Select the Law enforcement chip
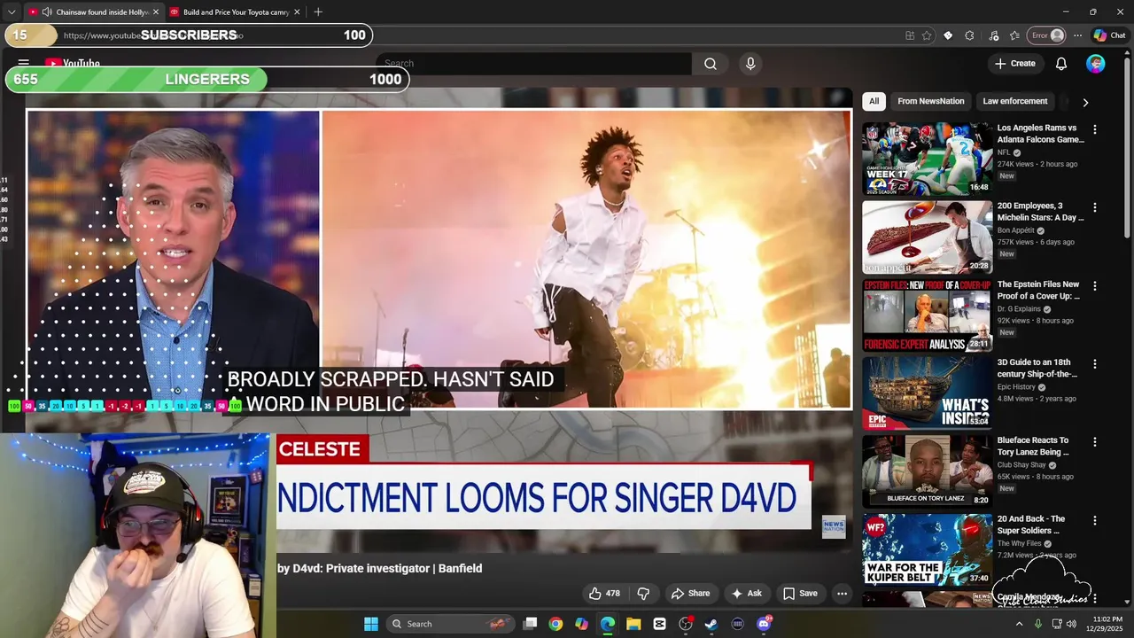The height and width of the screenshot is (638, 1134). click(1014, 101)
